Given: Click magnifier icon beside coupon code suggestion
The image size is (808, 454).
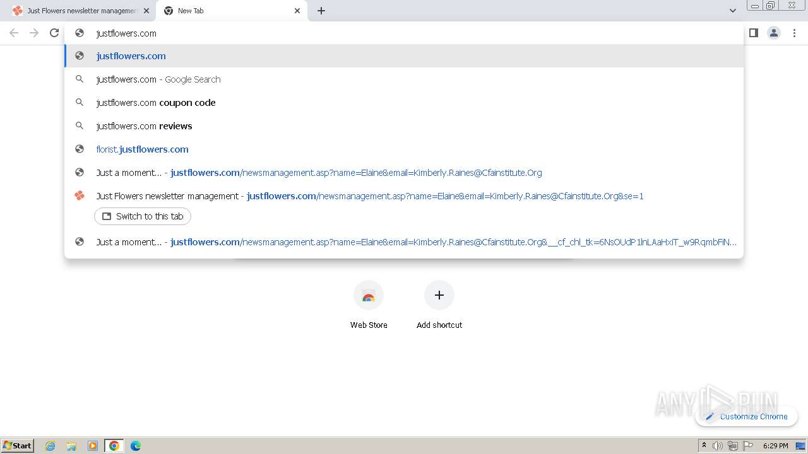Looking at the screenshot, I should point(80,102).
